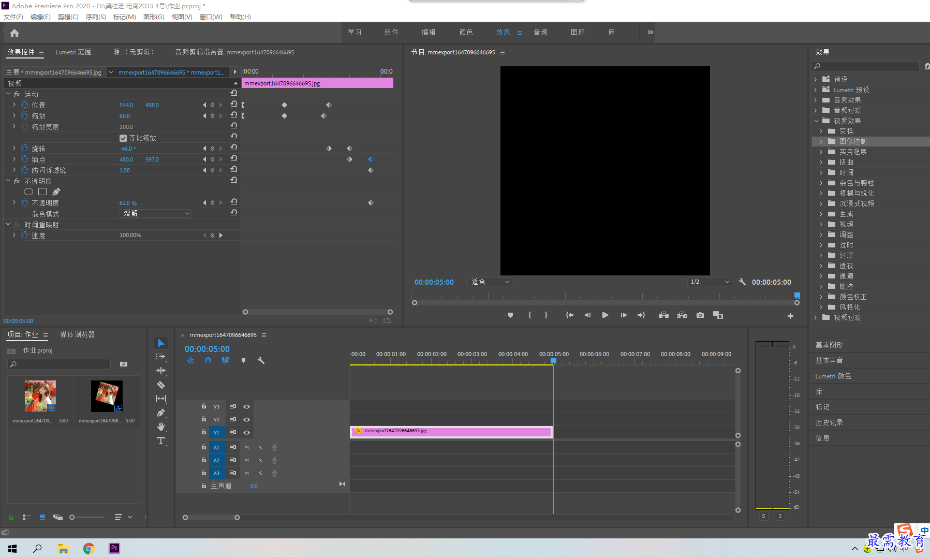930x557 pixels.
Task: Expand the 视频过渡 folder
Action: coord(816,317)
